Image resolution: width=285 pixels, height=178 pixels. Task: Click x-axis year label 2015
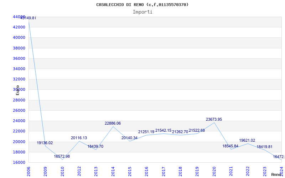pyautogui.click(x=130, y=172)
